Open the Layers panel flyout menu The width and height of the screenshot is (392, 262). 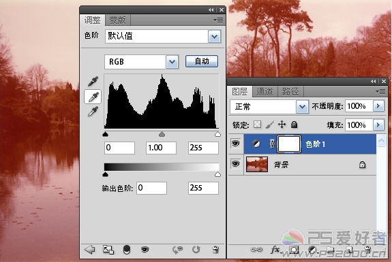coord(380,92)
